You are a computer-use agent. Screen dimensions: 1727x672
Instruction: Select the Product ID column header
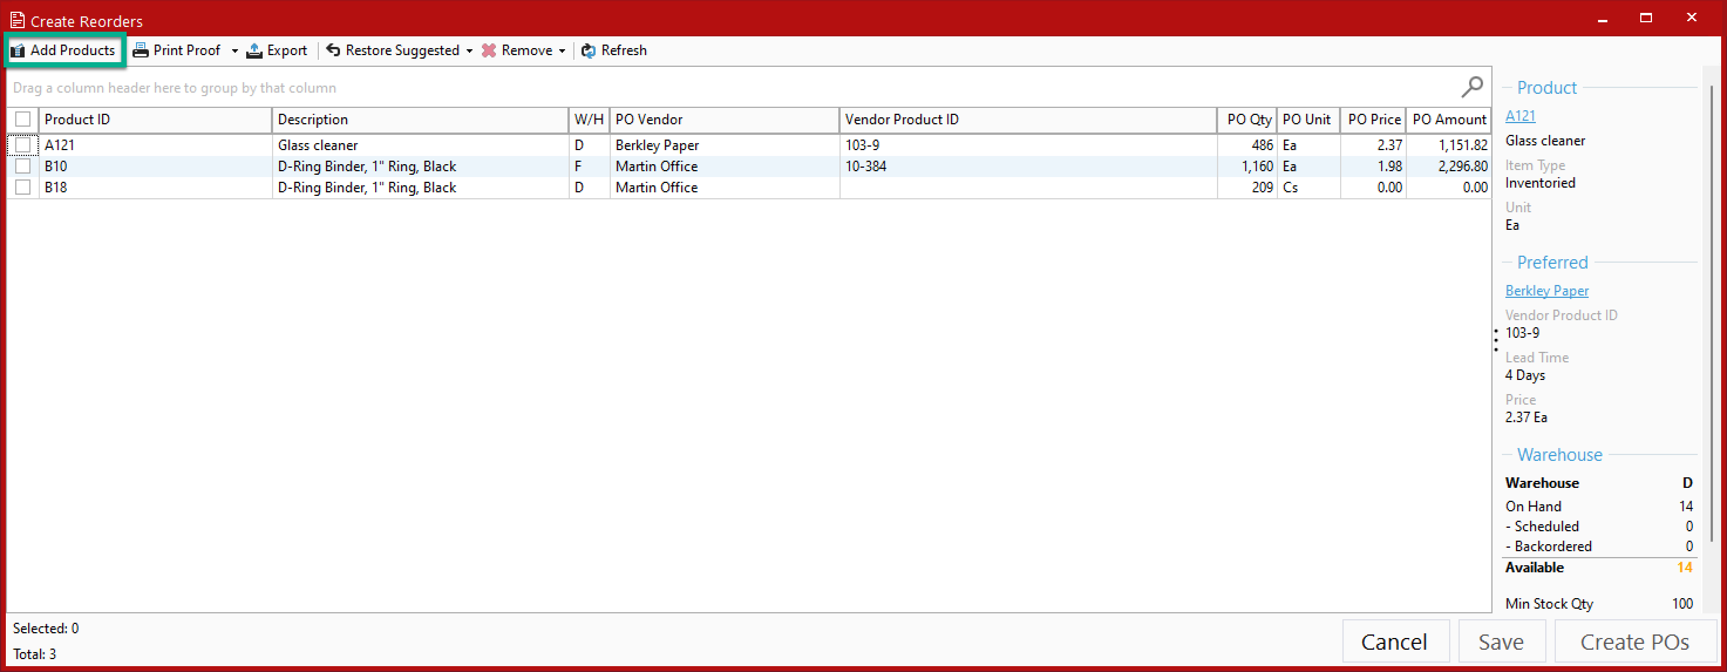tap(77, 118)
